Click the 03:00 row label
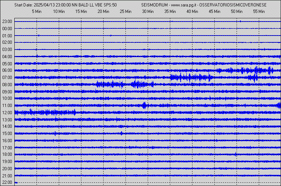This screenshot has width=281, height=186. click(x=7, y=50)
